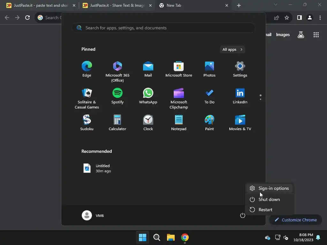Close the New Tab tab
This screenshot has width=327, height=245.
point(227,5)
